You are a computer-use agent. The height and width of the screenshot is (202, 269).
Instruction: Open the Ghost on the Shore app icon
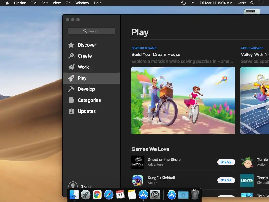(x=138, y=162)
